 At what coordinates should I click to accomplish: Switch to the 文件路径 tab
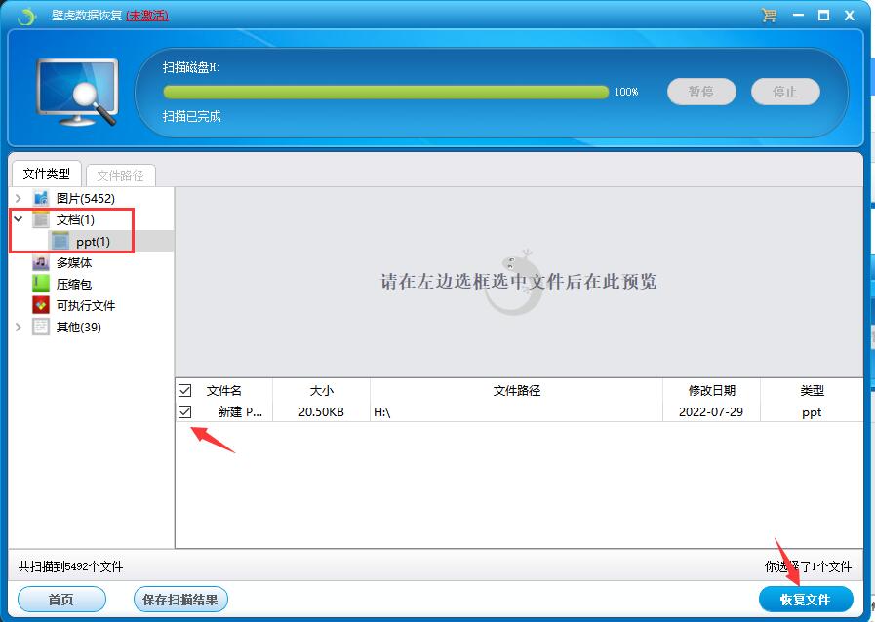[120, 175]
